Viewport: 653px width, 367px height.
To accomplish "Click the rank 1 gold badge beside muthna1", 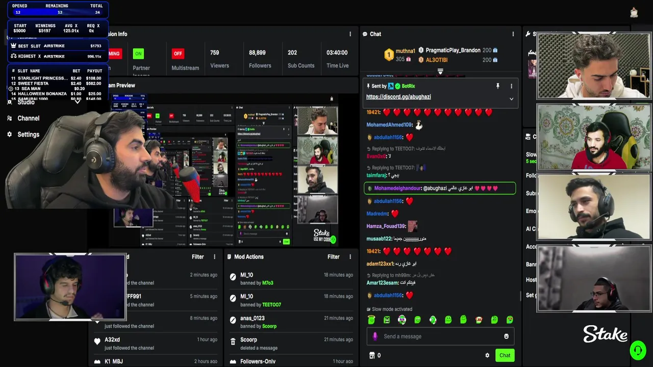I will 389,54.
